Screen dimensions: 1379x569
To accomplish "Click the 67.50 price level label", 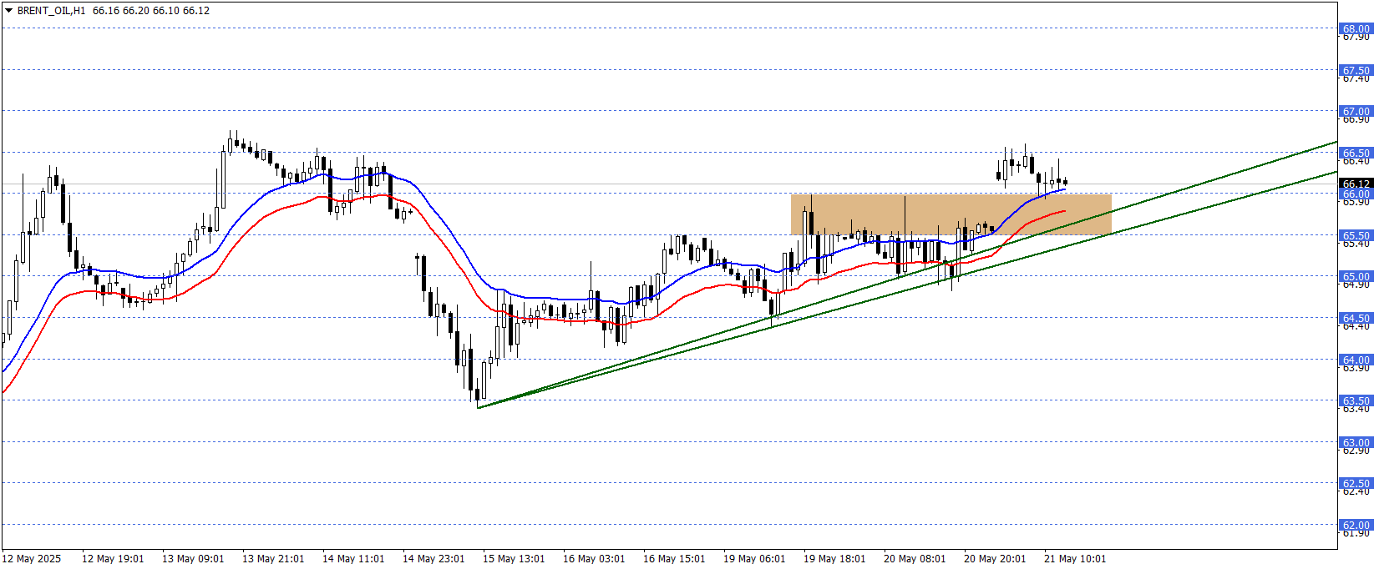I will click(x=1356, y=70).
